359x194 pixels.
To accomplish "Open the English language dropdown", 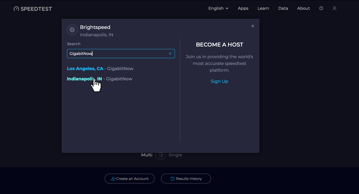I will [x=218, y=8].
